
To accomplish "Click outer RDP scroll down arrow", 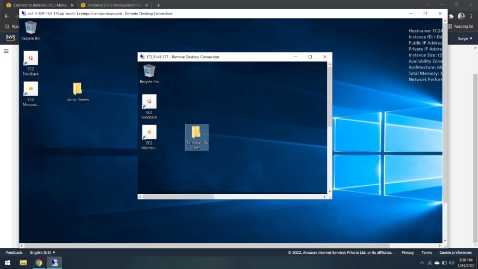I will 445,240.
